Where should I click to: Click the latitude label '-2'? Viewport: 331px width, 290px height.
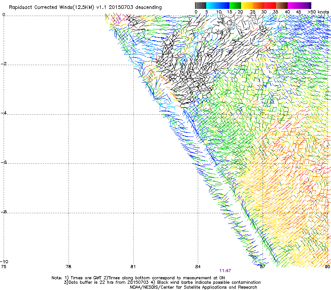(4, 64)
